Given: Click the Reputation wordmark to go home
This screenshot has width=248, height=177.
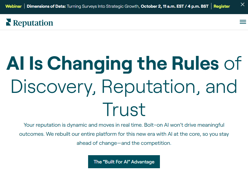Looking at the screenshot, I should coord(32,22).
